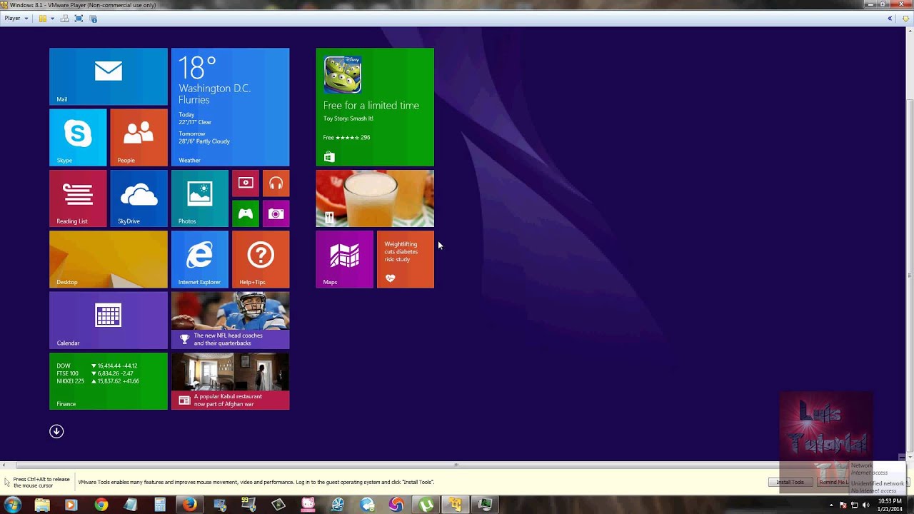914x514 pixels.
Task: Open the Music headphones tile
Action: pos(276,183)
